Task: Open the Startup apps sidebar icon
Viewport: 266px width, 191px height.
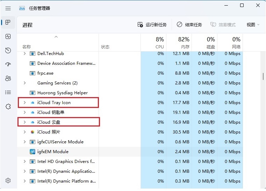Action: [x=8, y=64]
